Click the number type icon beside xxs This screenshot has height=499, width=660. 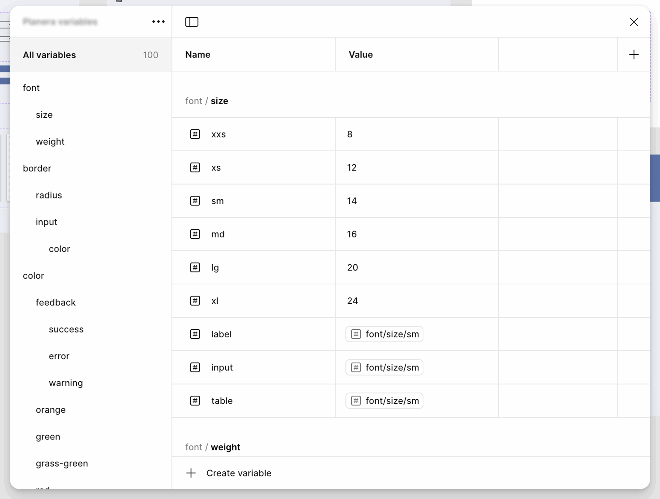click(195, 134)
